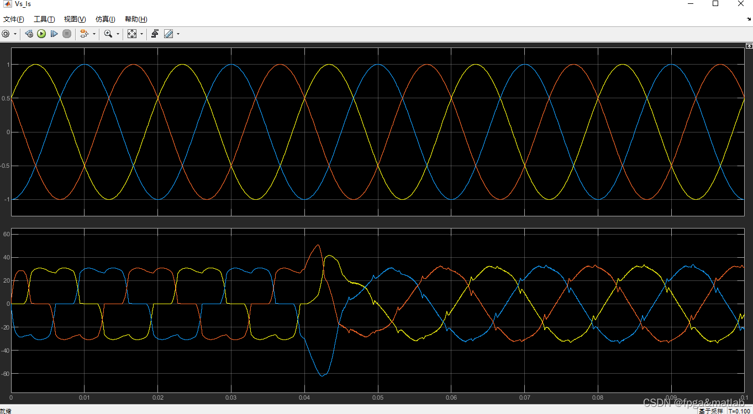Click the MATLAB icon in title bar
Image resolution: width=753 pixels, height=414 pixels.
click(7, 4)
